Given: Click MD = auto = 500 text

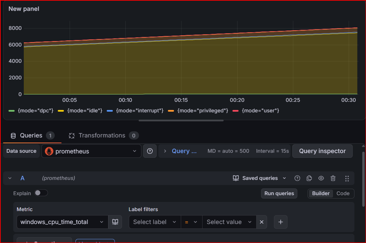Looking at the screenshot, I should coord(228,151).
